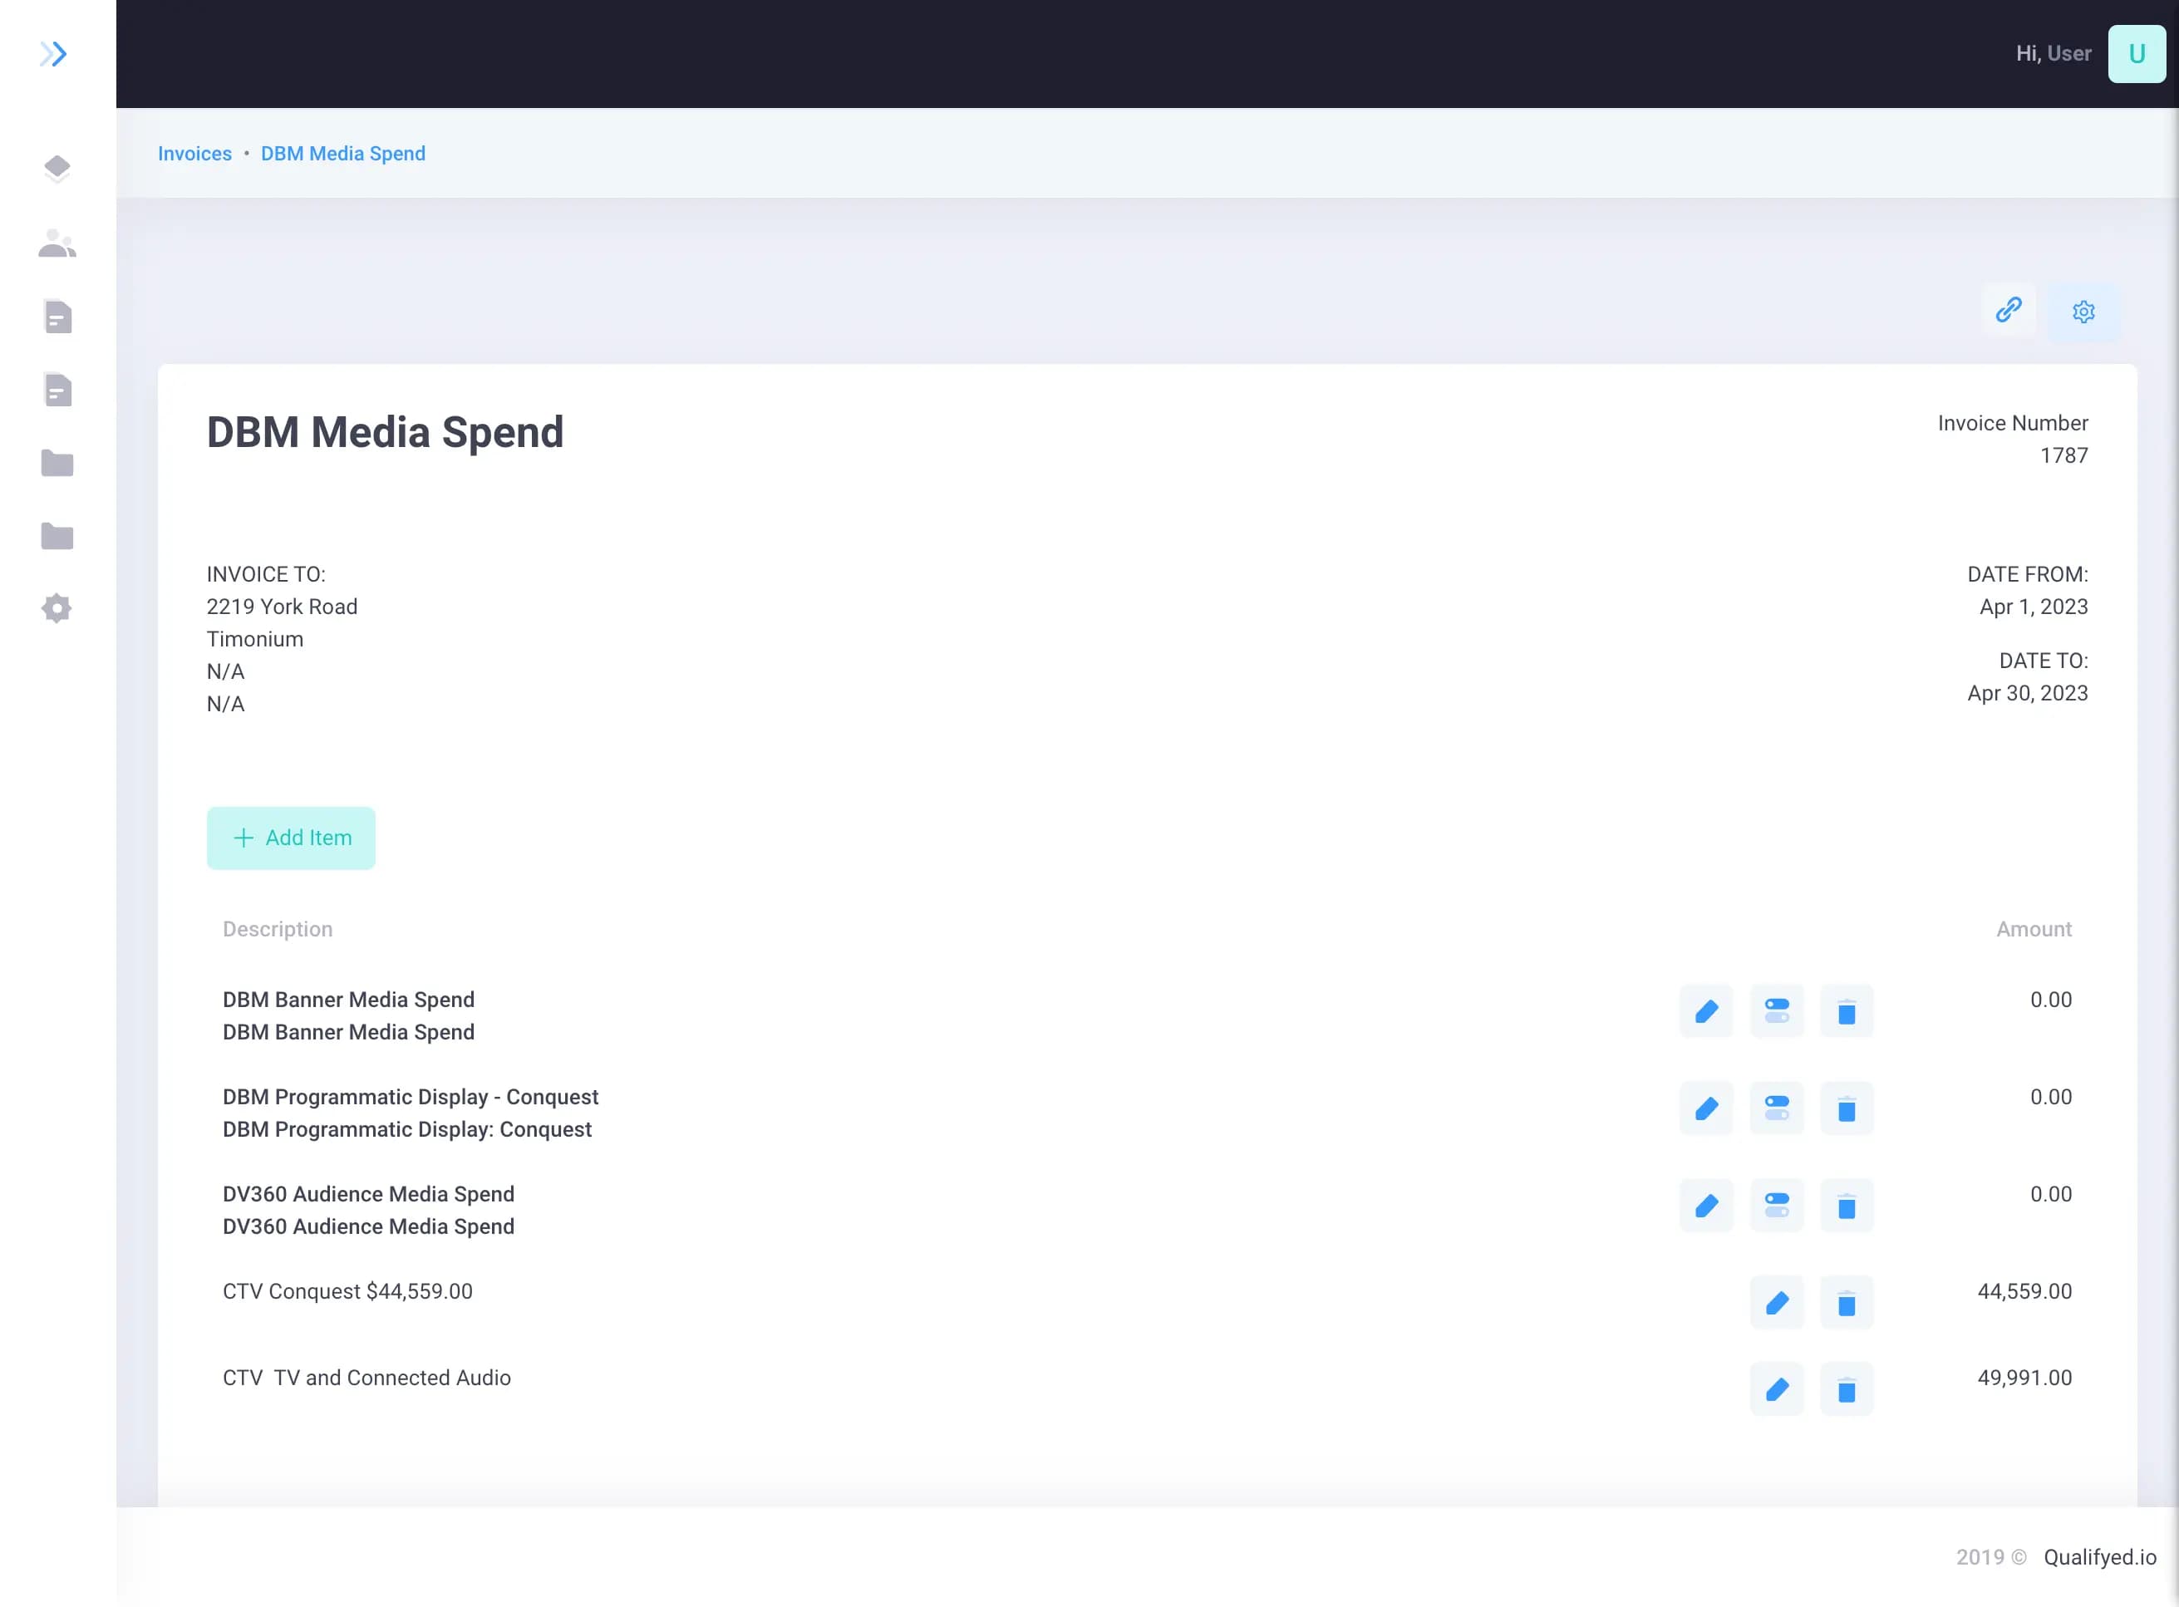The width and height of the screenshot is (2179, 1607).
Task: Go to Invoices breadcrumb link
Action: coord(194,154)
